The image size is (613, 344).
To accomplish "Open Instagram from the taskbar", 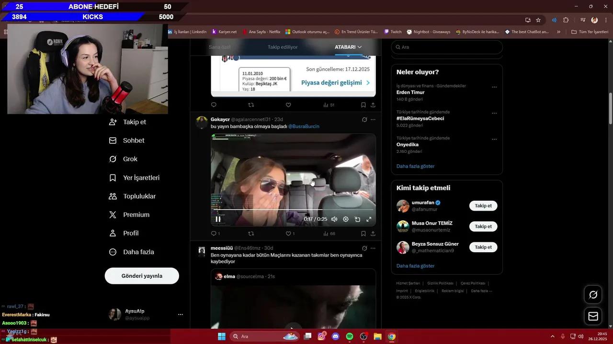I will point(321,336).
